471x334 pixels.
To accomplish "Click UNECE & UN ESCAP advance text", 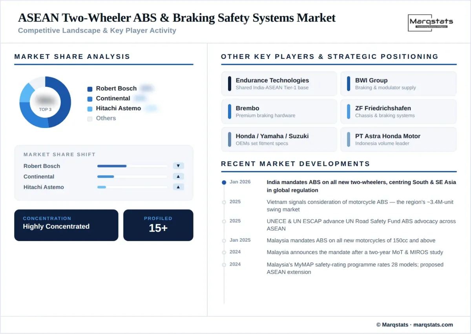I will click(x=361, y=225).
